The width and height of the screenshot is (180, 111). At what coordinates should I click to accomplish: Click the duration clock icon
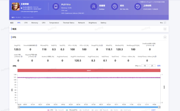pyautogui.click(x=114, y=7)
